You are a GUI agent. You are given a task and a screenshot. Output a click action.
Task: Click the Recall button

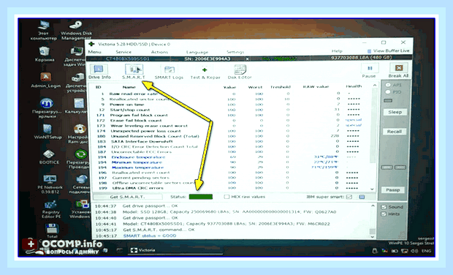tap(395, 132)
